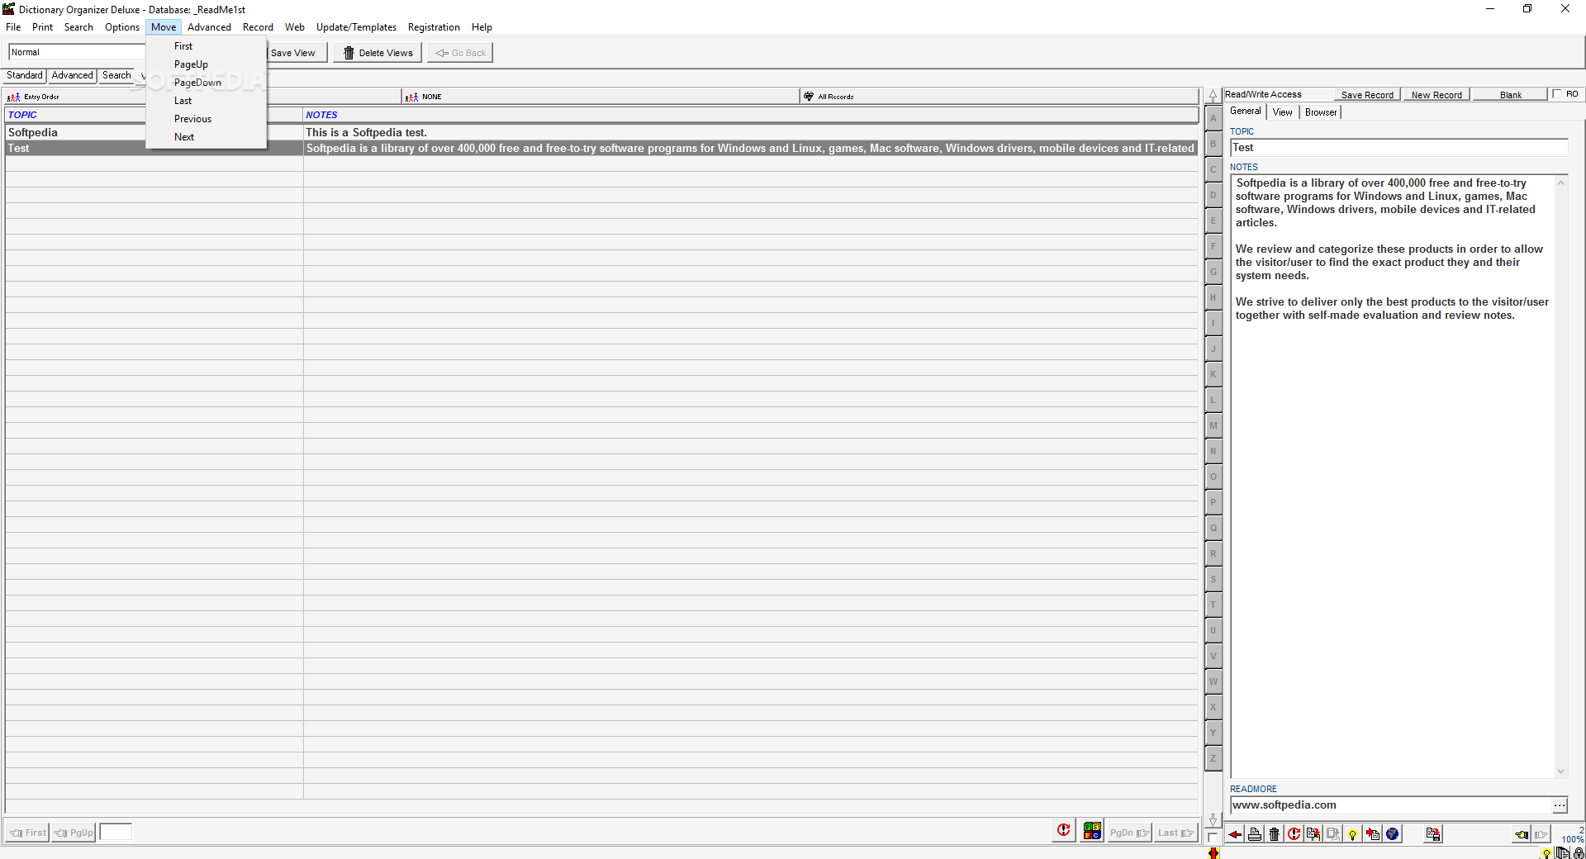The height and width of the screenshot is (859, 1586).
Task: Click letter Z in the alphabet index
Action: click(1213, 759)
